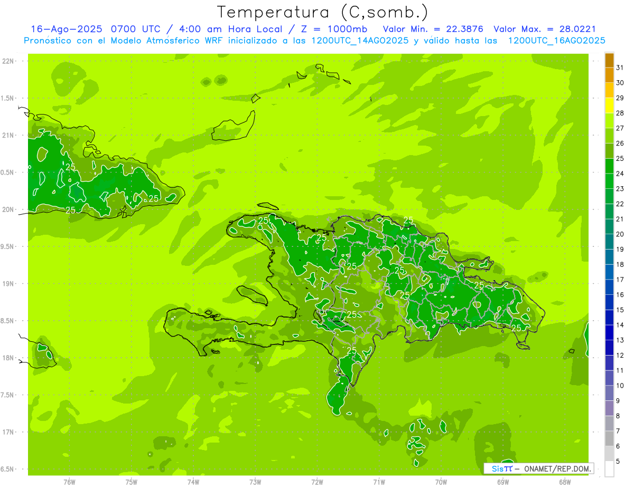Click the 'ONAMET/REP.DOM.' credit text

click(x=557, y=468)
